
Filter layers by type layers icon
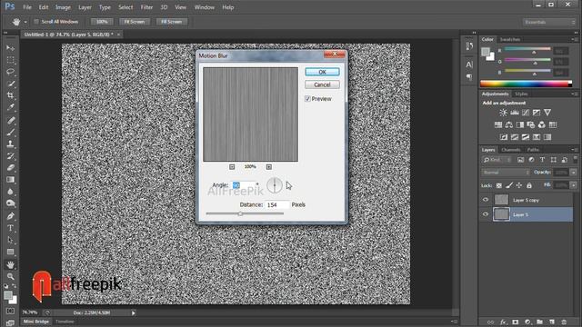[x=542, y=160]
